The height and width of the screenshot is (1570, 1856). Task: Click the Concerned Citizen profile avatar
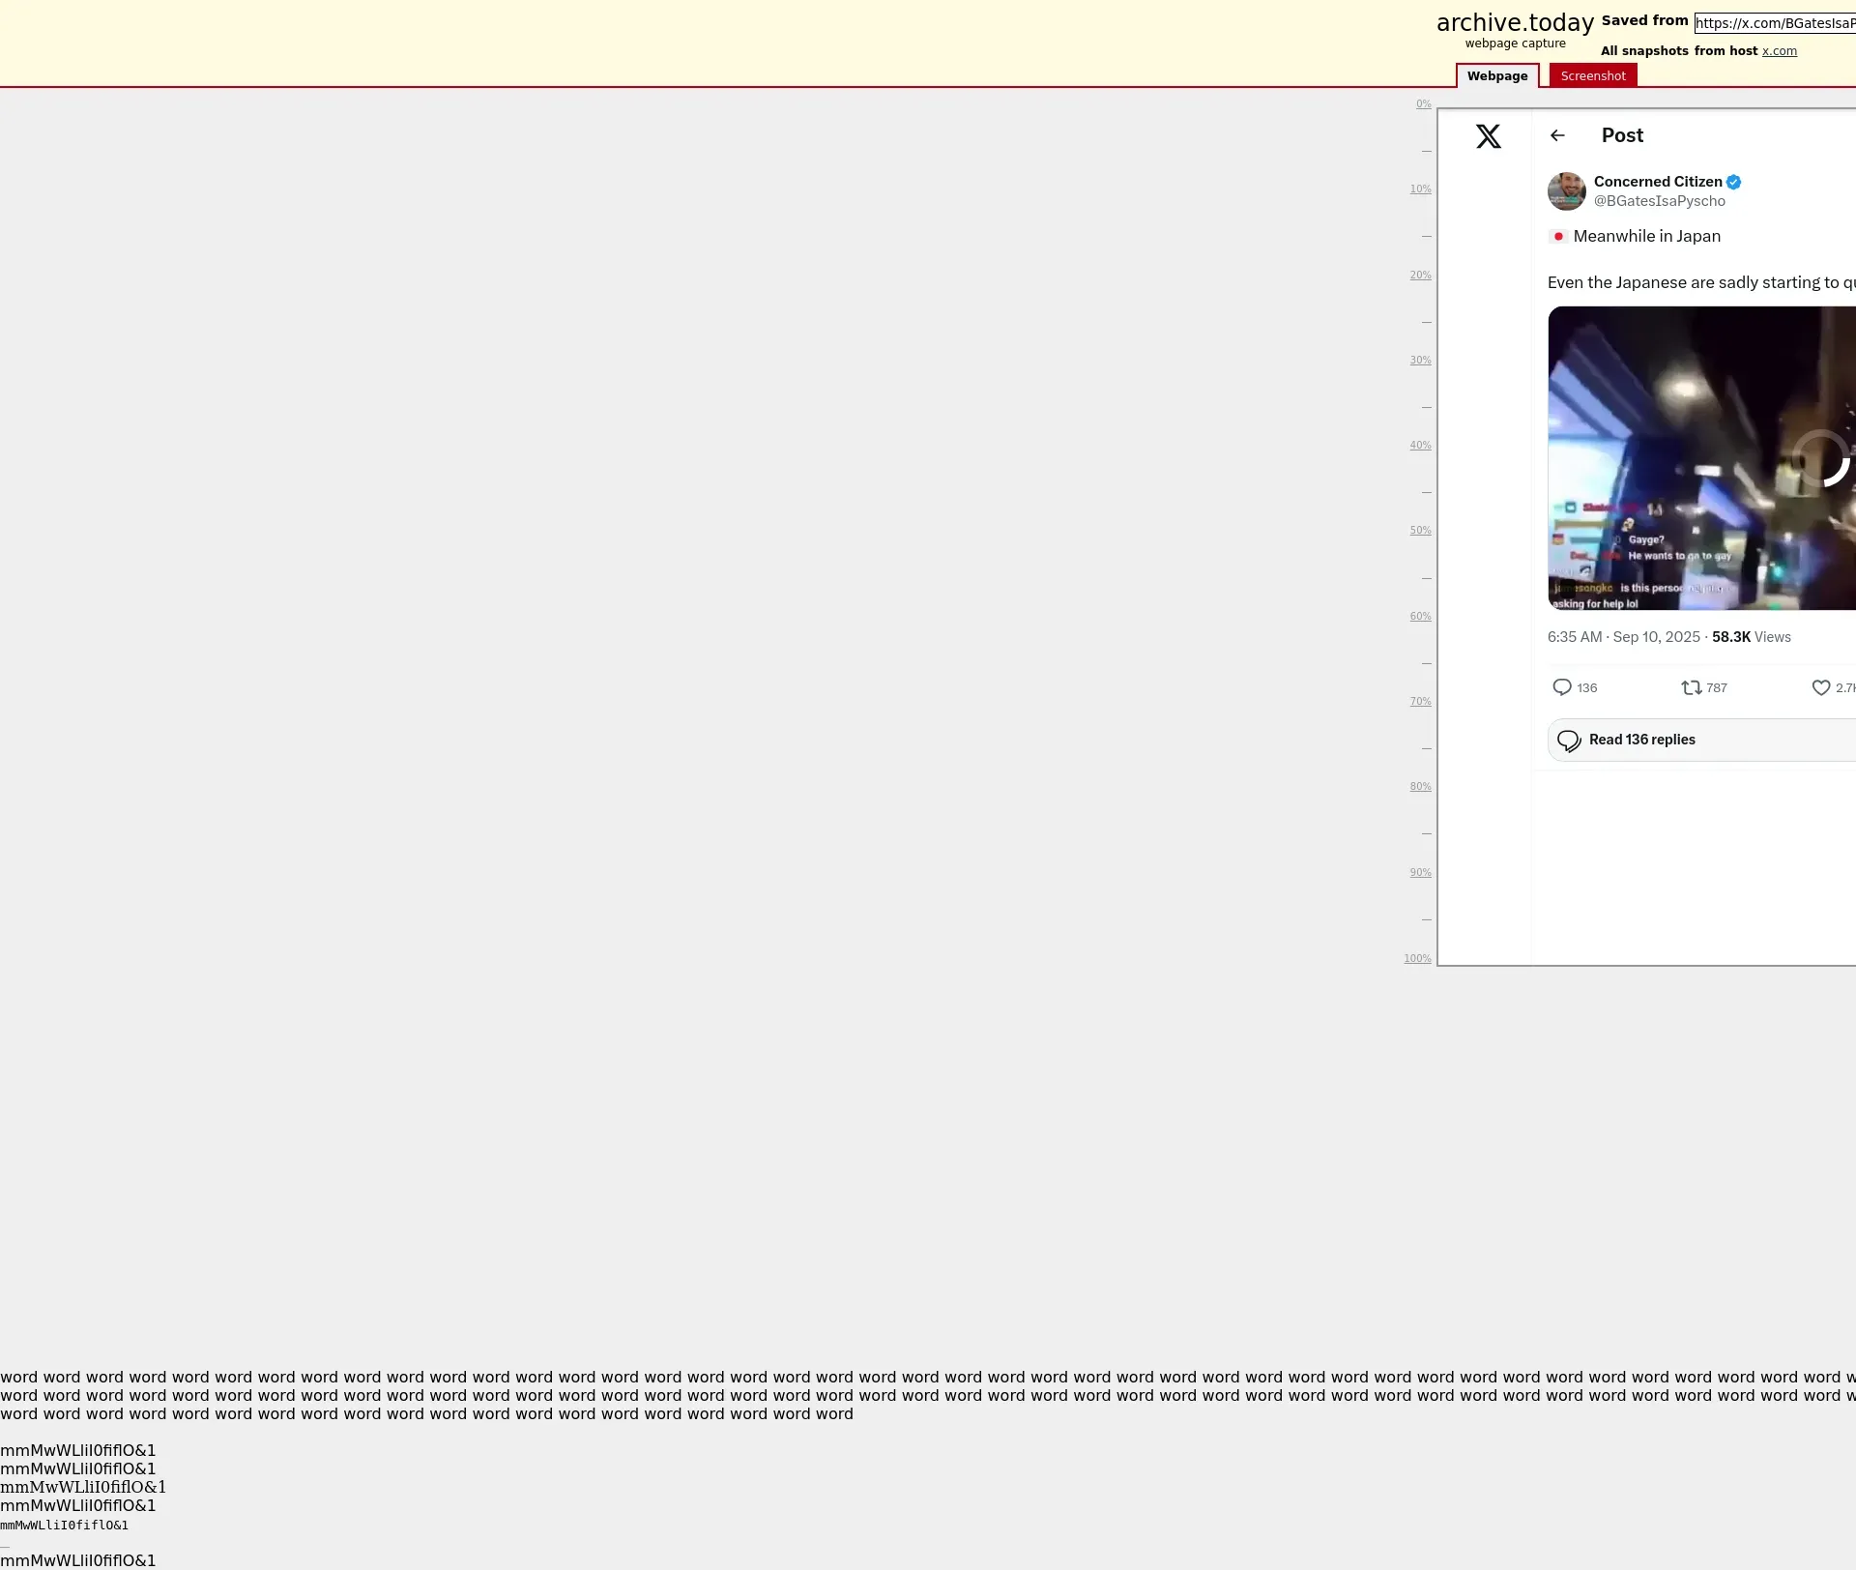pyautogui.click(x=1566, y=191)
